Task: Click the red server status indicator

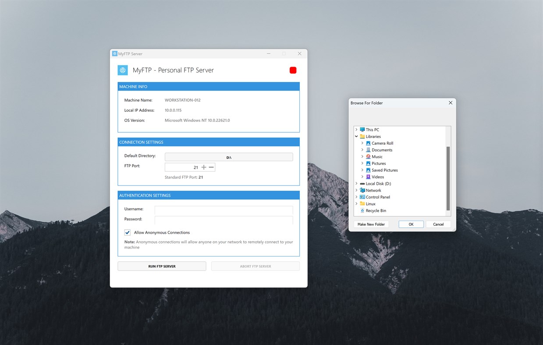Action: [x=293, y=70]
